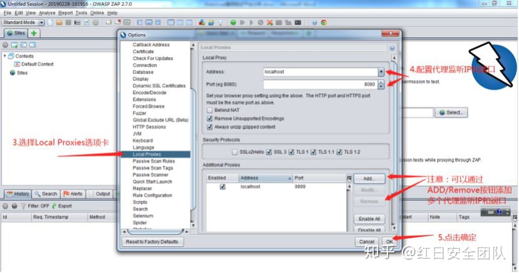Click the Persist Session icon in toolbar

(68, 22)
